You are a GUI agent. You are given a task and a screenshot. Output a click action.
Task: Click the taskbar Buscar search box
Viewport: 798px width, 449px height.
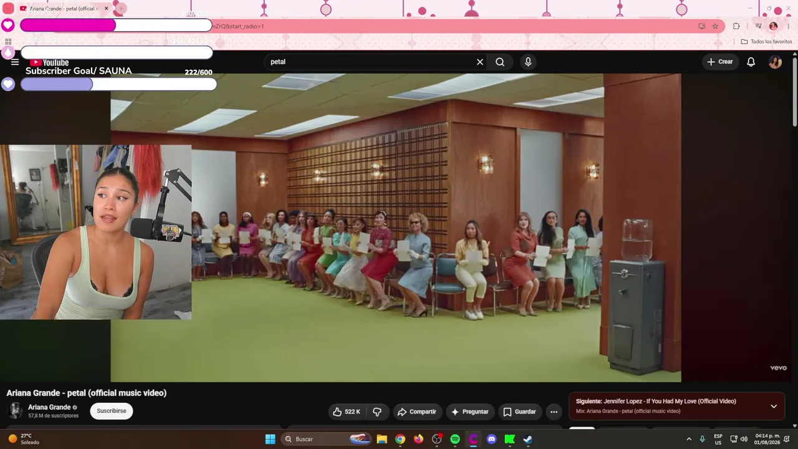point(327,439)
